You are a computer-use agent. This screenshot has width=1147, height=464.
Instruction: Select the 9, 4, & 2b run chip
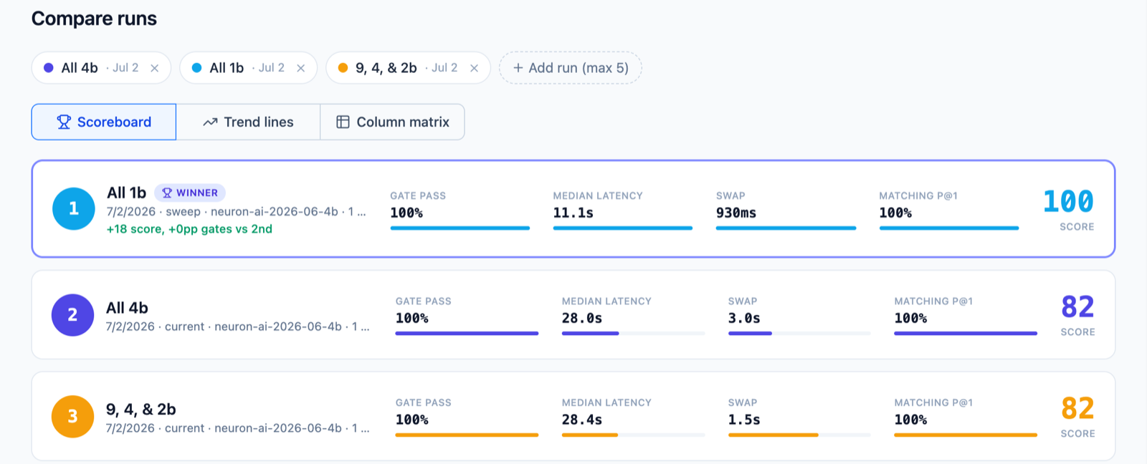408,68
